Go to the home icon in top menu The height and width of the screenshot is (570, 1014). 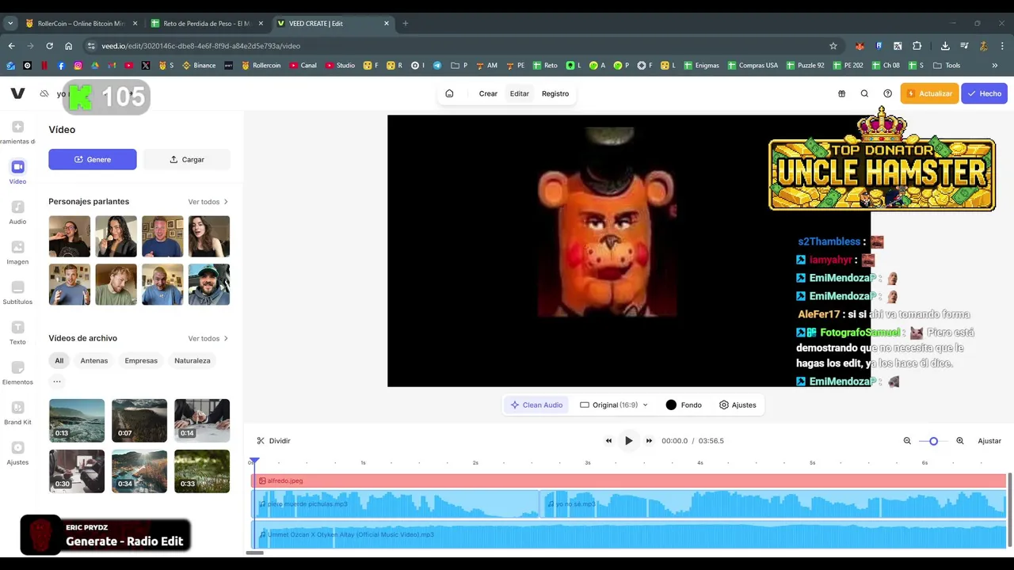point(449,93)
